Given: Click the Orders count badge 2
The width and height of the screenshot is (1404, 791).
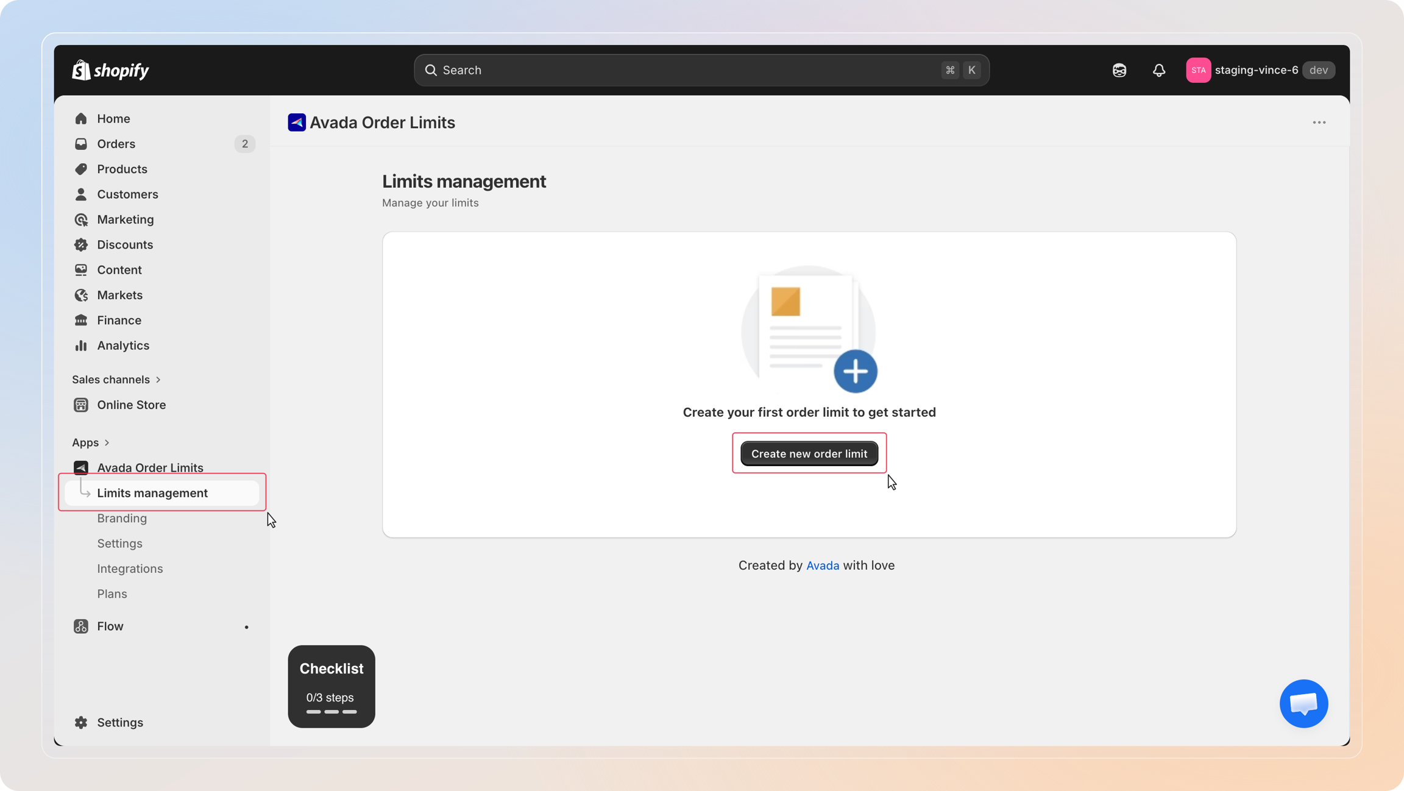Looking at the screenshot, I should pyautogui.click(x=245, y=144).
